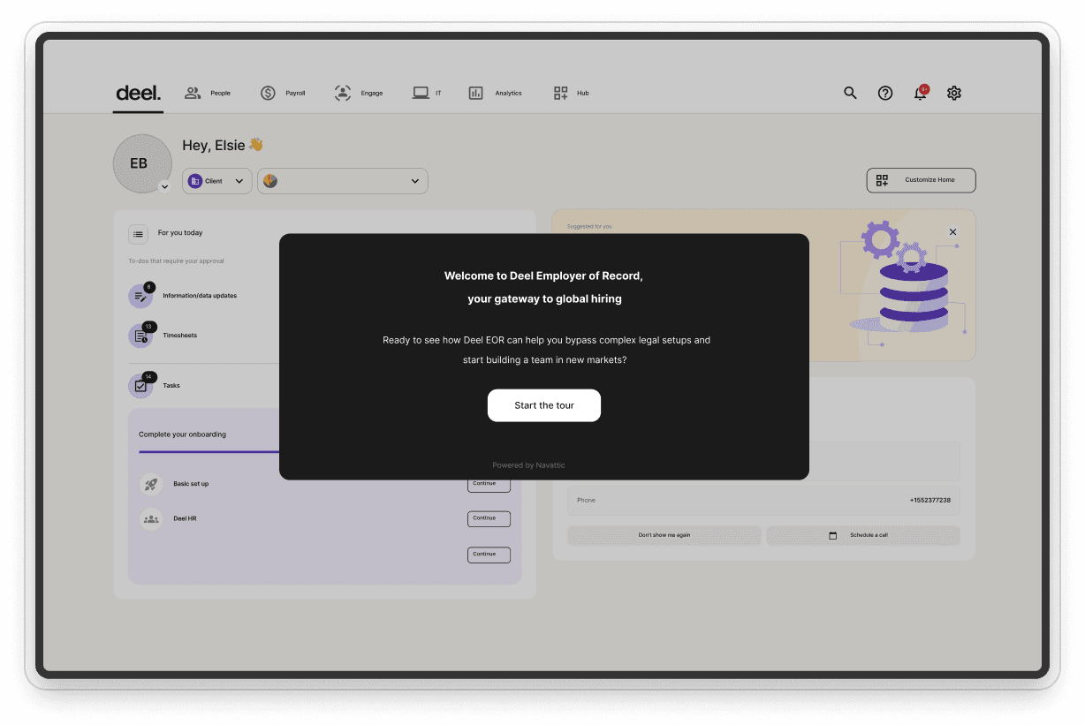Click the Phone number field
The image size is (1085, 725).
point(763,501)
